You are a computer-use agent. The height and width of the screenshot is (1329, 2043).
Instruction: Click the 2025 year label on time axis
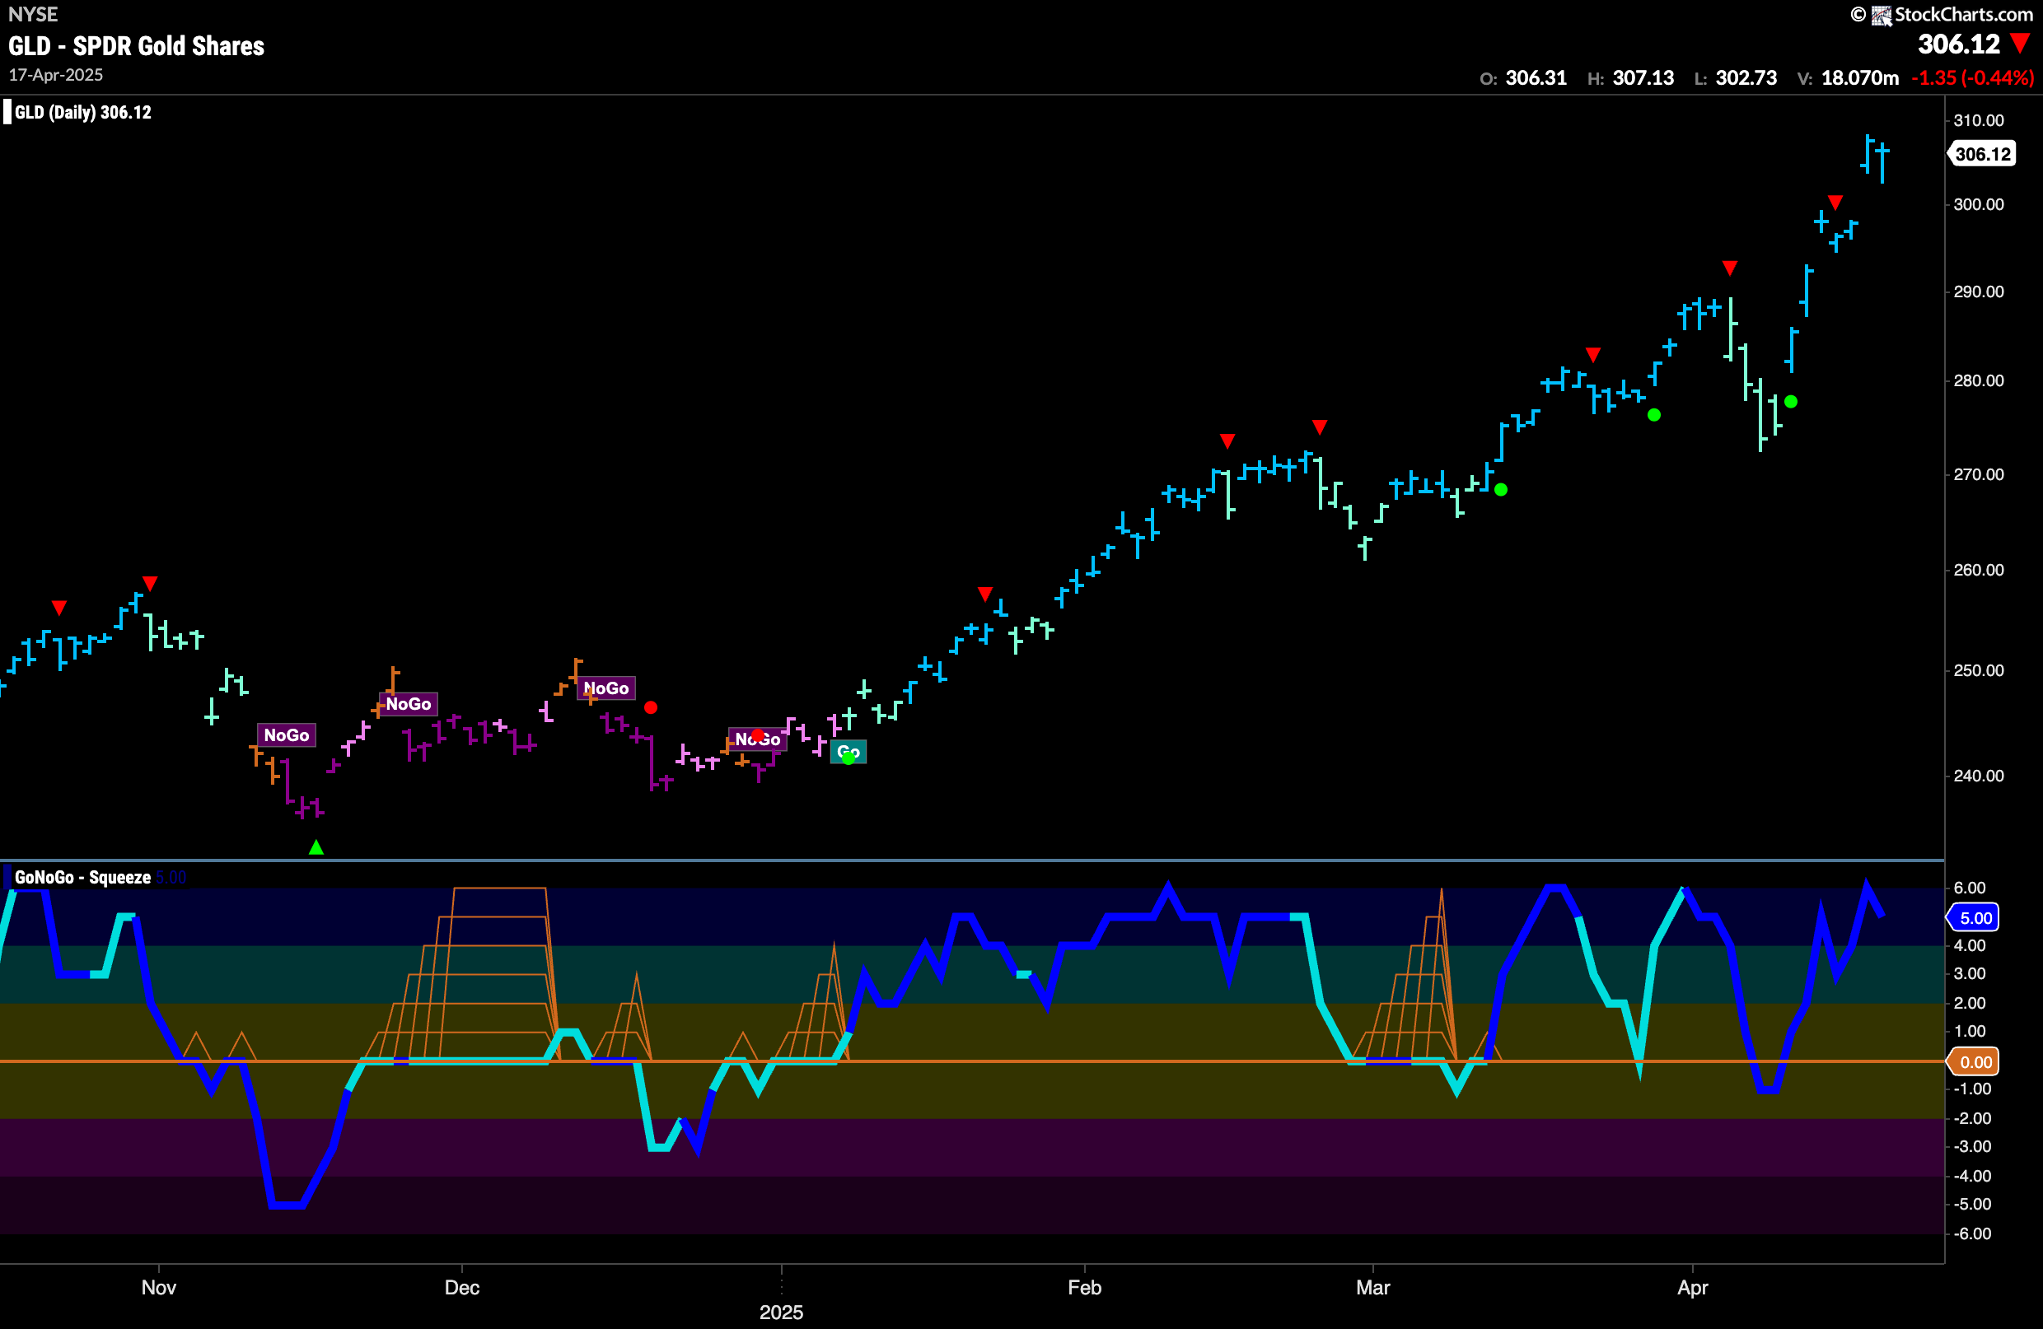pyautogui.click(x=781, y=1313)
